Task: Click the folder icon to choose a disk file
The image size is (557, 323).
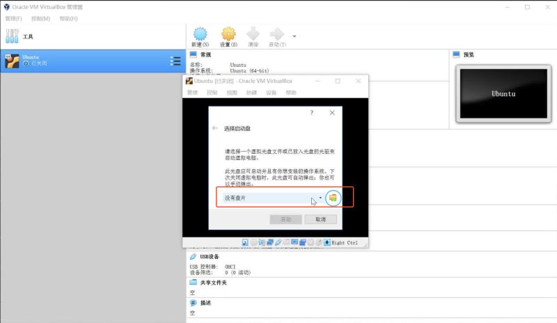Action: coord(334,198)
